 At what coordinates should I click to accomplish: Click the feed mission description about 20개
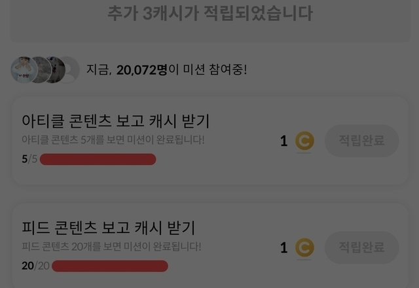pyautogui.click(x=111, y=246)
